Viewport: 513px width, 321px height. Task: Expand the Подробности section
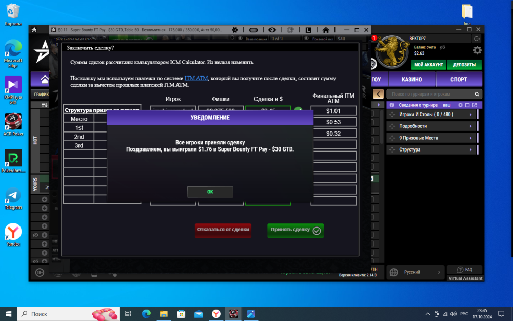click(x=431, y=126)
